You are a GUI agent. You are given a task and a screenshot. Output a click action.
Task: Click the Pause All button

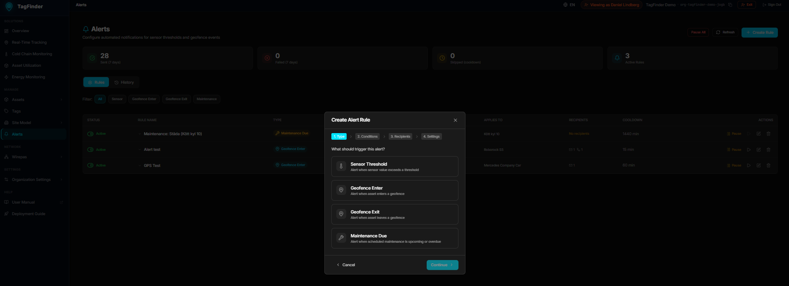coord(698,32)
